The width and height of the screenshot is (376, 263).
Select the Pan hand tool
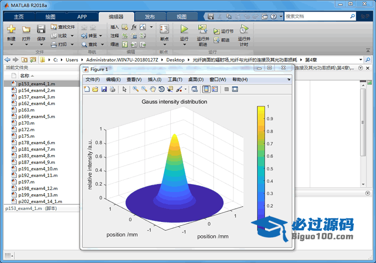153,89
